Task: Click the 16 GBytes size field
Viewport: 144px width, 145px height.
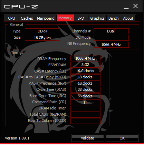Action: pos(42,38)
